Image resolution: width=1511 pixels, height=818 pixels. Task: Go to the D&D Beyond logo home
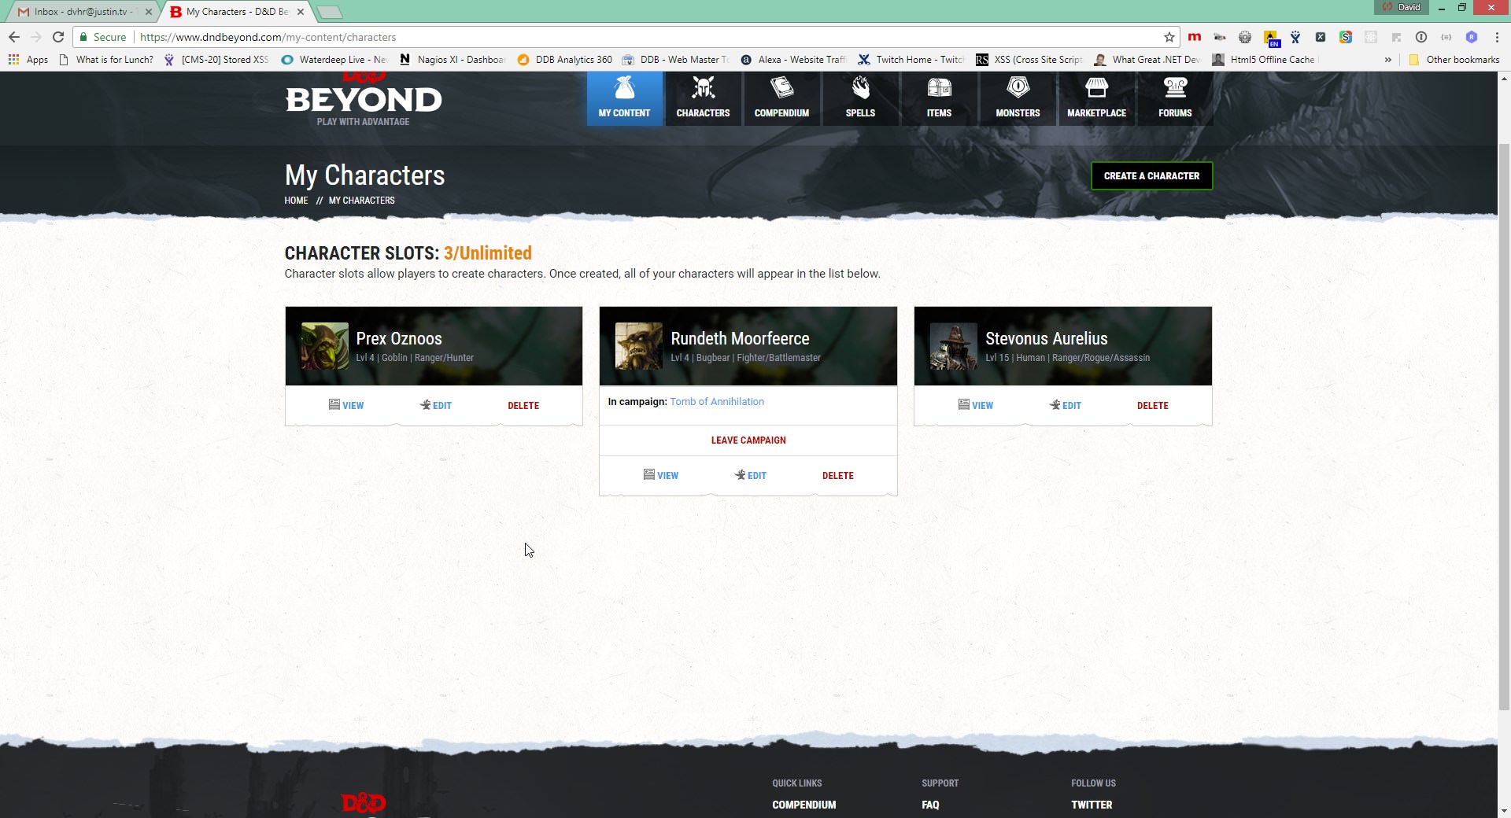364,100
